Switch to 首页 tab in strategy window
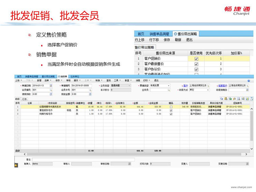This screenshot has width=256, height=192. (141, 34)
